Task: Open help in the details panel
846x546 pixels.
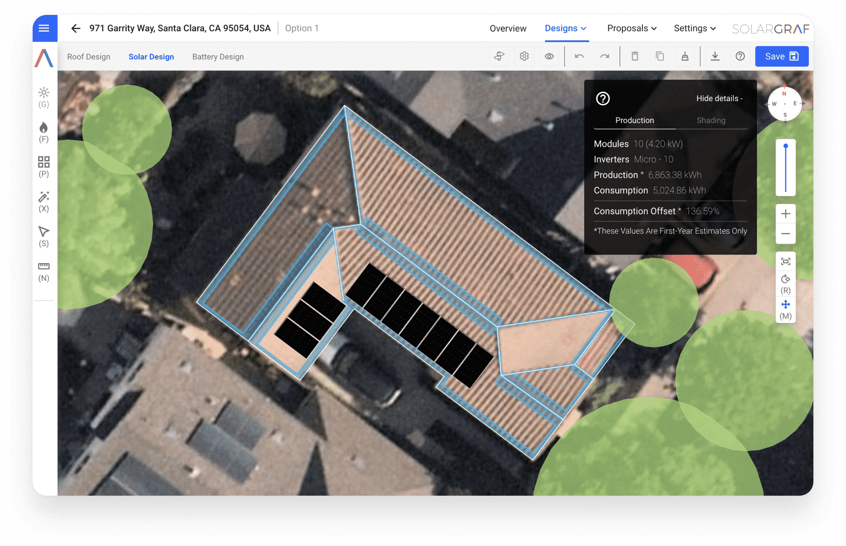Action: click(603, 99)
